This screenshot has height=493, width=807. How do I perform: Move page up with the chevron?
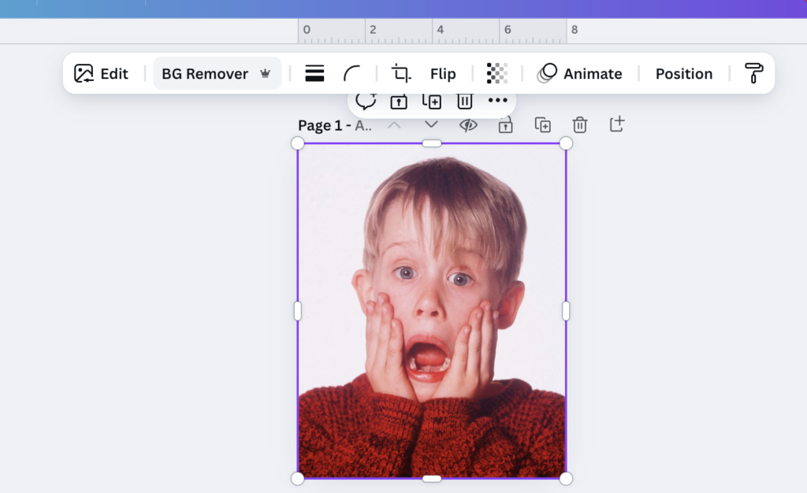[x=394, y=125]
